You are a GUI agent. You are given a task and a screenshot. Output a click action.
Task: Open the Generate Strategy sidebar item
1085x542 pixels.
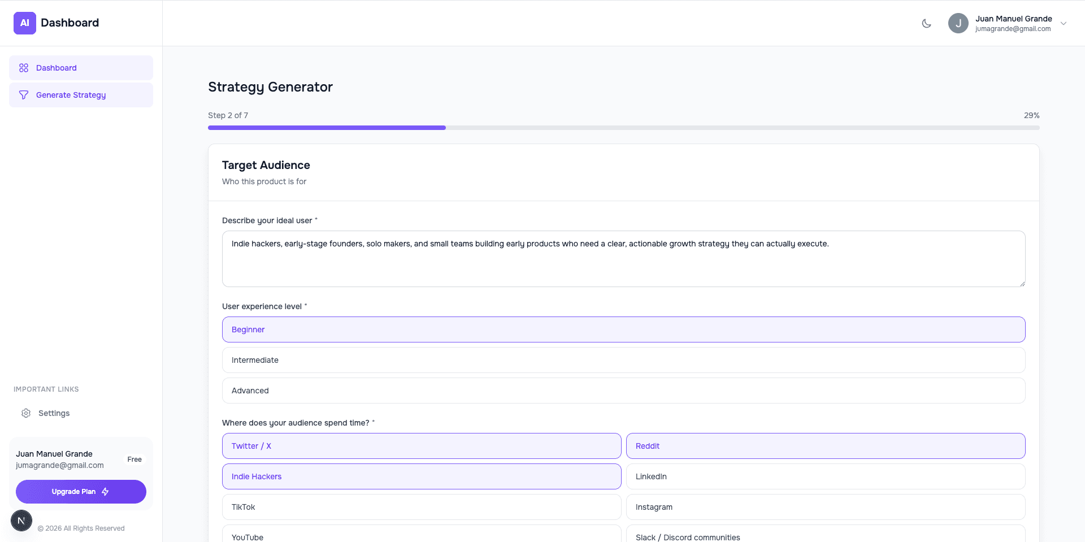[81, 95]
